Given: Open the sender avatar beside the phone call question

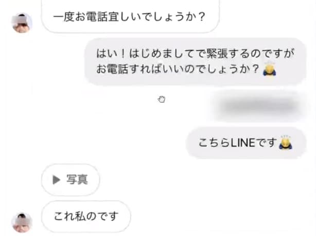Looking at the screenshot, I should click(x=22, y=23).
